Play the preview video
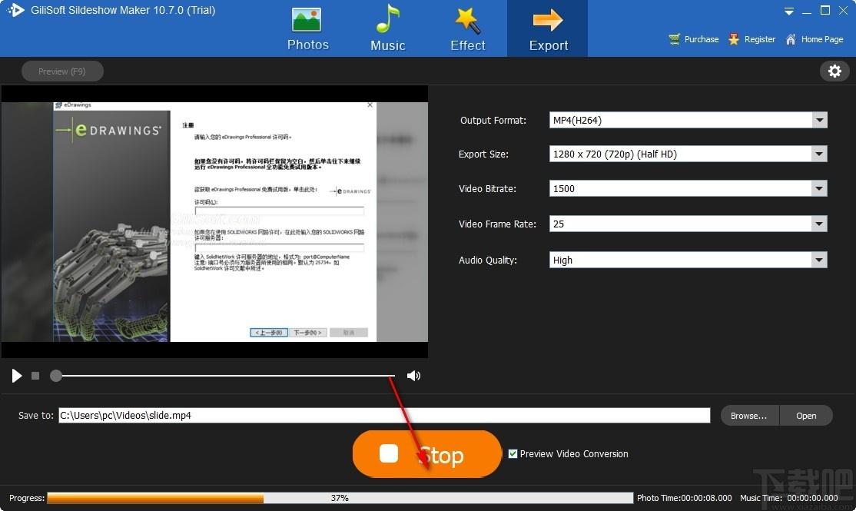 (16, 376)
